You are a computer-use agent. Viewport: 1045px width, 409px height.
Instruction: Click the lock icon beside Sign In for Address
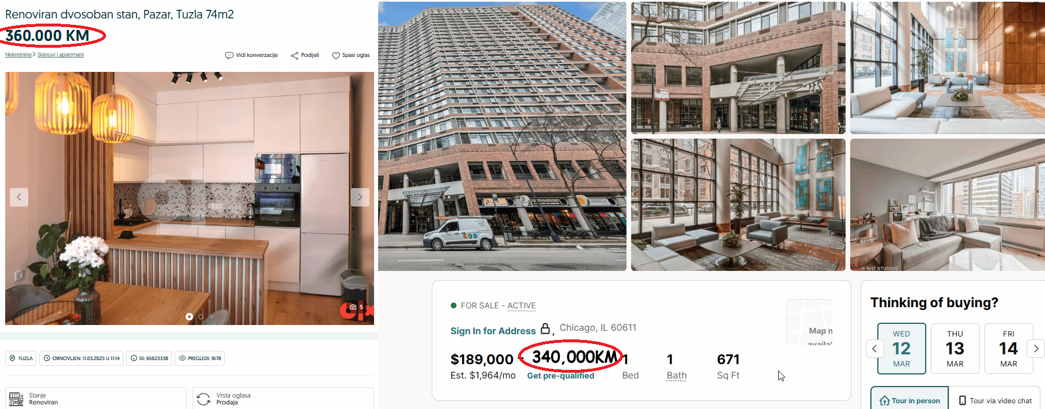(545, 329)
